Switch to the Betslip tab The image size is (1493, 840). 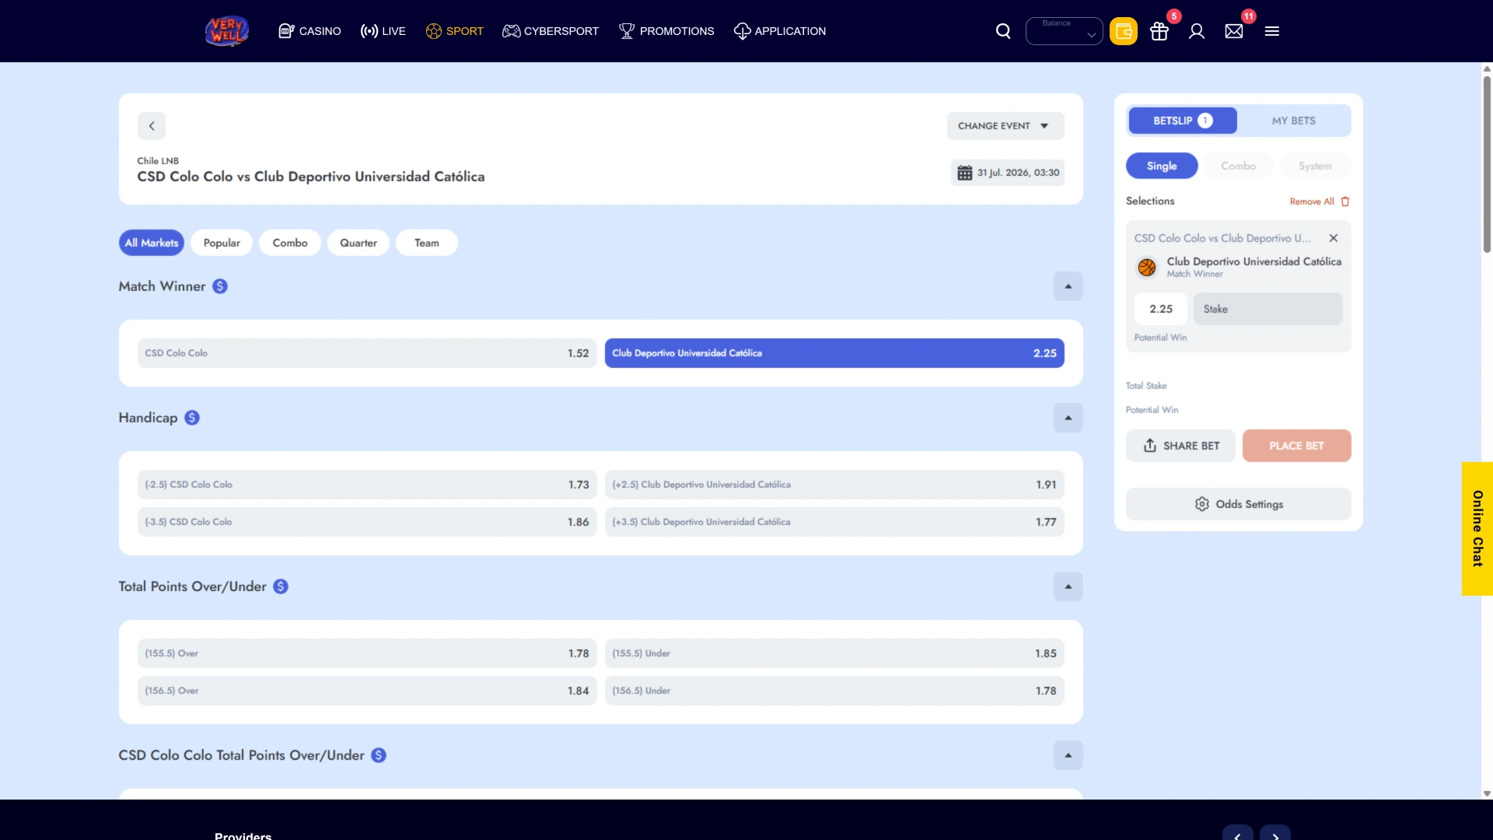[1183, 121]
